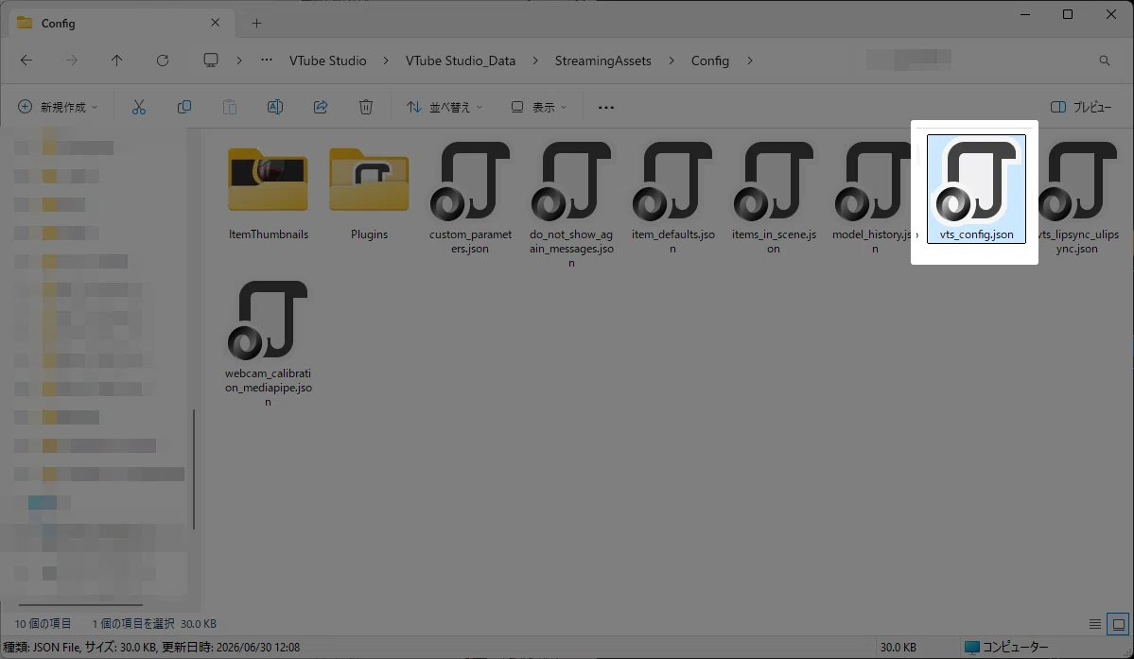This screenshot has width=1134, height=659.
Task: Click the Share icon in toolbar
Action: tap(321, 107)
